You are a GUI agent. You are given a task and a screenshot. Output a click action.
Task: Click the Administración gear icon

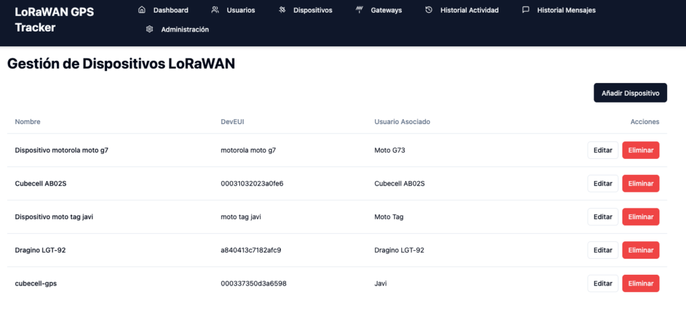[149, 29]
